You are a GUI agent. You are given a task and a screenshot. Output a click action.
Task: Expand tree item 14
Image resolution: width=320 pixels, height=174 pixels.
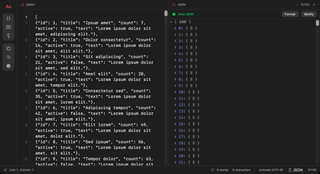[175, 117]
